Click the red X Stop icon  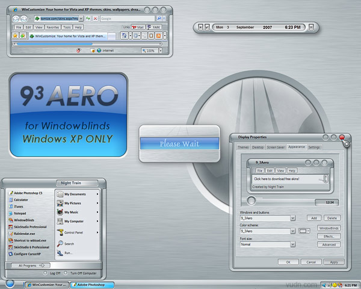95,19
